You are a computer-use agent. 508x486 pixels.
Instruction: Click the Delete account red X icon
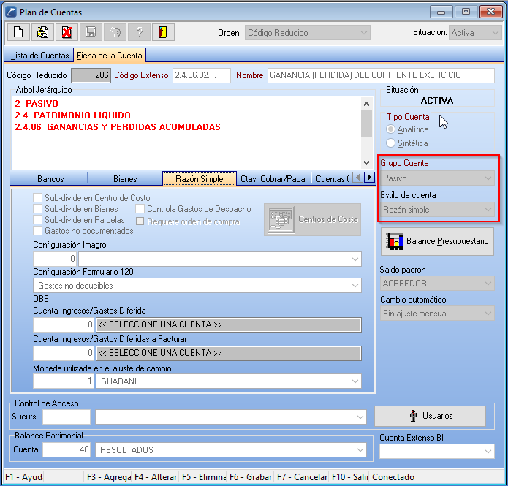[67, 32]
